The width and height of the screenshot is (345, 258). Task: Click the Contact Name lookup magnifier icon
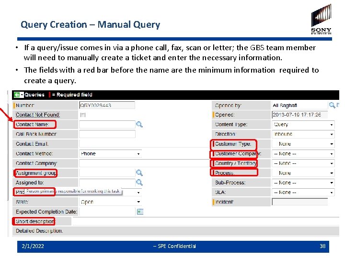(x=139, y=125)
